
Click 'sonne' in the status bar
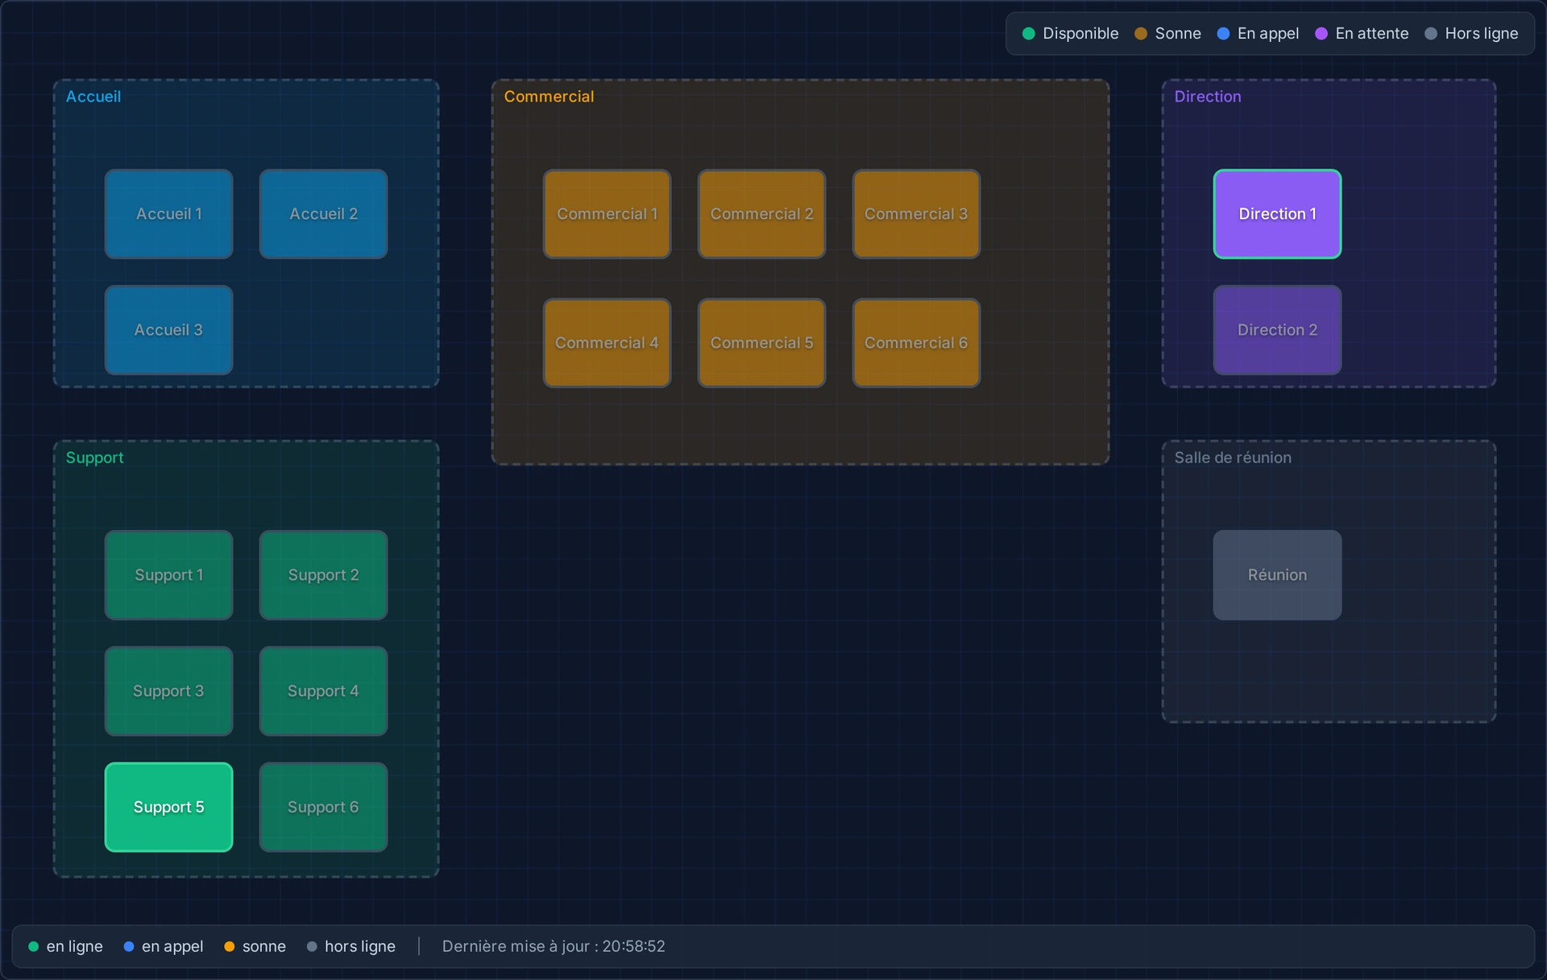263,946
